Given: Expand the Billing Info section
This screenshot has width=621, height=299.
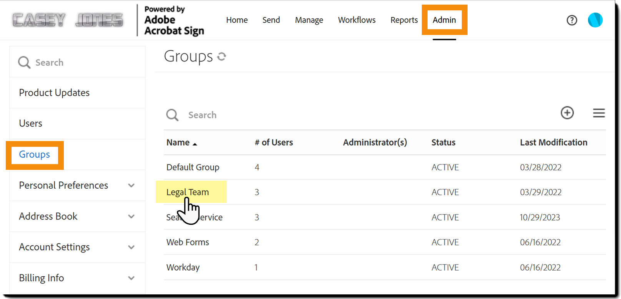Looking at the screenshot, I should (x=132, y=278).
